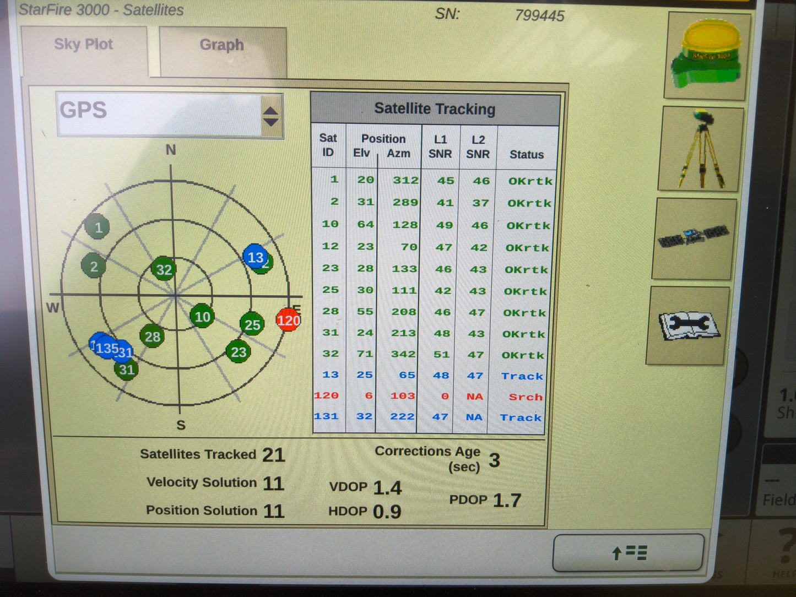This screenshot has width=796, height=597.
Task: Click the Track status of satellite 131
Action: click(521, 417)
